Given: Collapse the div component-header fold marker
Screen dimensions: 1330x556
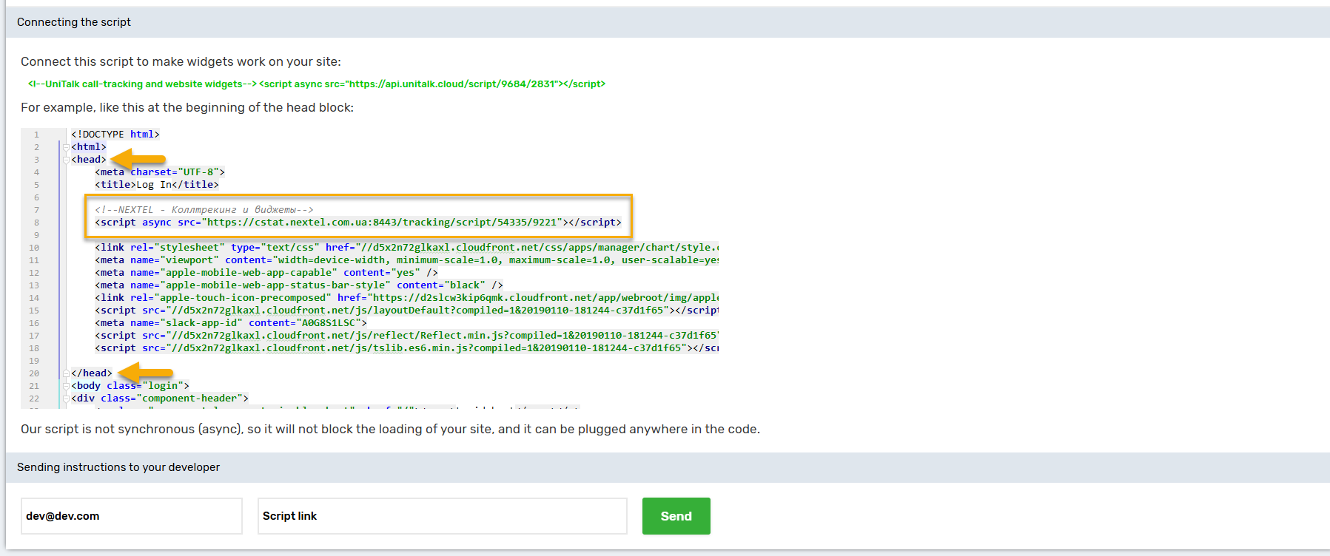Looking at the screenshot, I should tap(66, 399).
